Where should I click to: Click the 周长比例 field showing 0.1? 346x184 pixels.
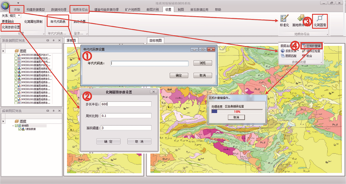click(126, 116)
